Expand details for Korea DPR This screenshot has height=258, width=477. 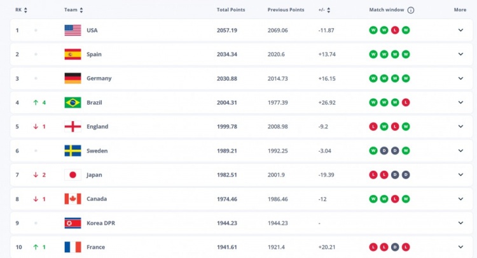[x=460, y=223]
